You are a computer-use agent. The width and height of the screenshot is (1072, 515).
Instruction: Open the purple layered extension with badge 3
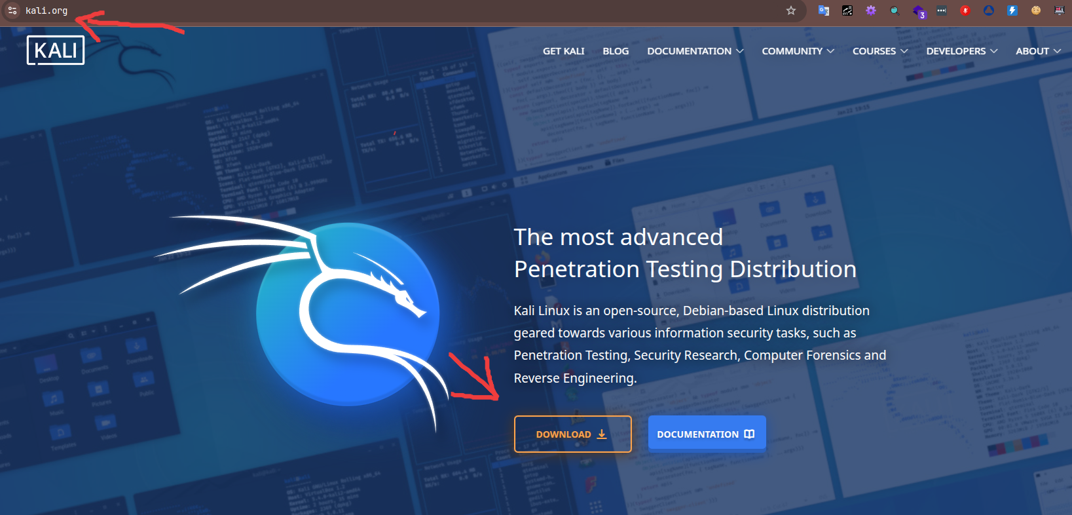tap(919, 11)
